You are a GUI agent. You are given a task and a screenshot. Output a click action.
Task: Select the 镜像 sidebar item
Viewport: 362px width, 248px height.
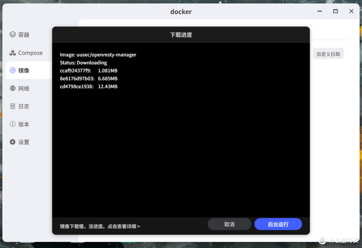tap(28, 70)
